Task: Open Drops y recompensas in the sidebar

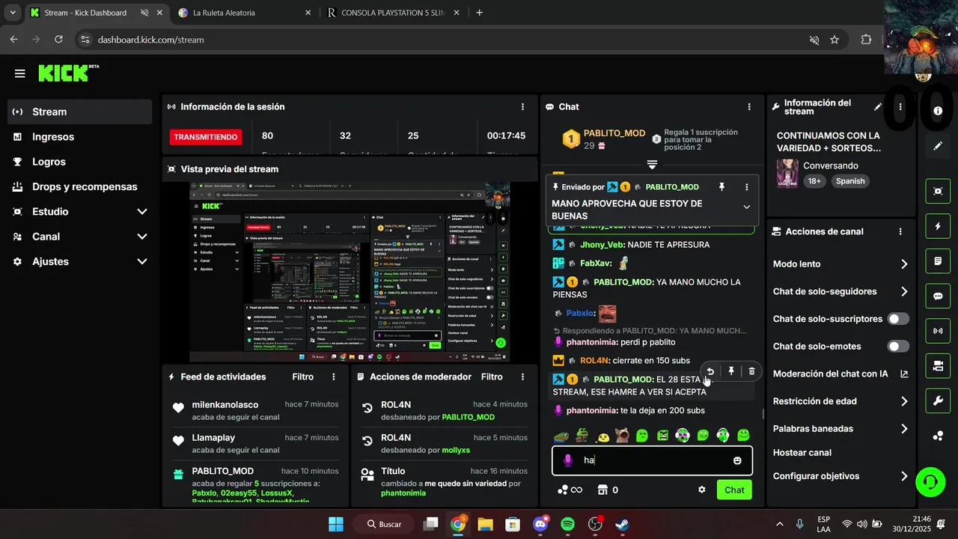Action: (80, 186)
